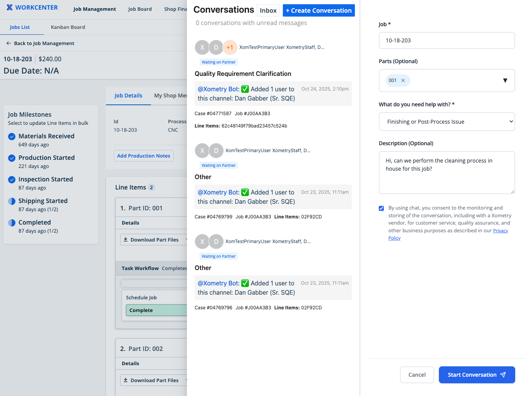Open the Job Management menu

(x=94, y=9)
